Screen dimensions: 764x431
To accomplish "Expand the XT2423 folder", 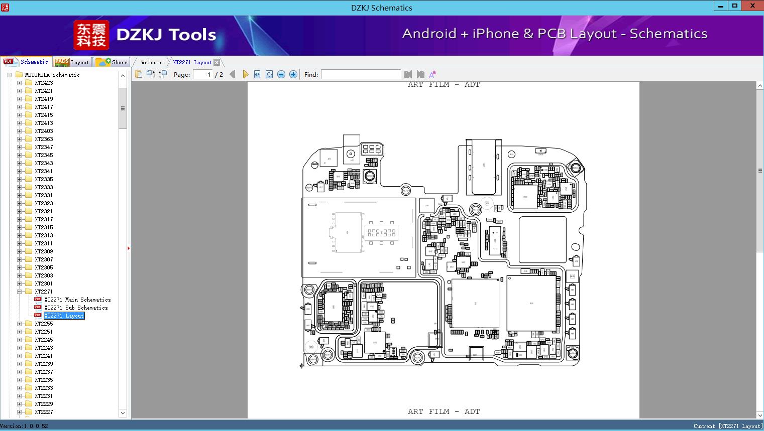I will 19,83.
